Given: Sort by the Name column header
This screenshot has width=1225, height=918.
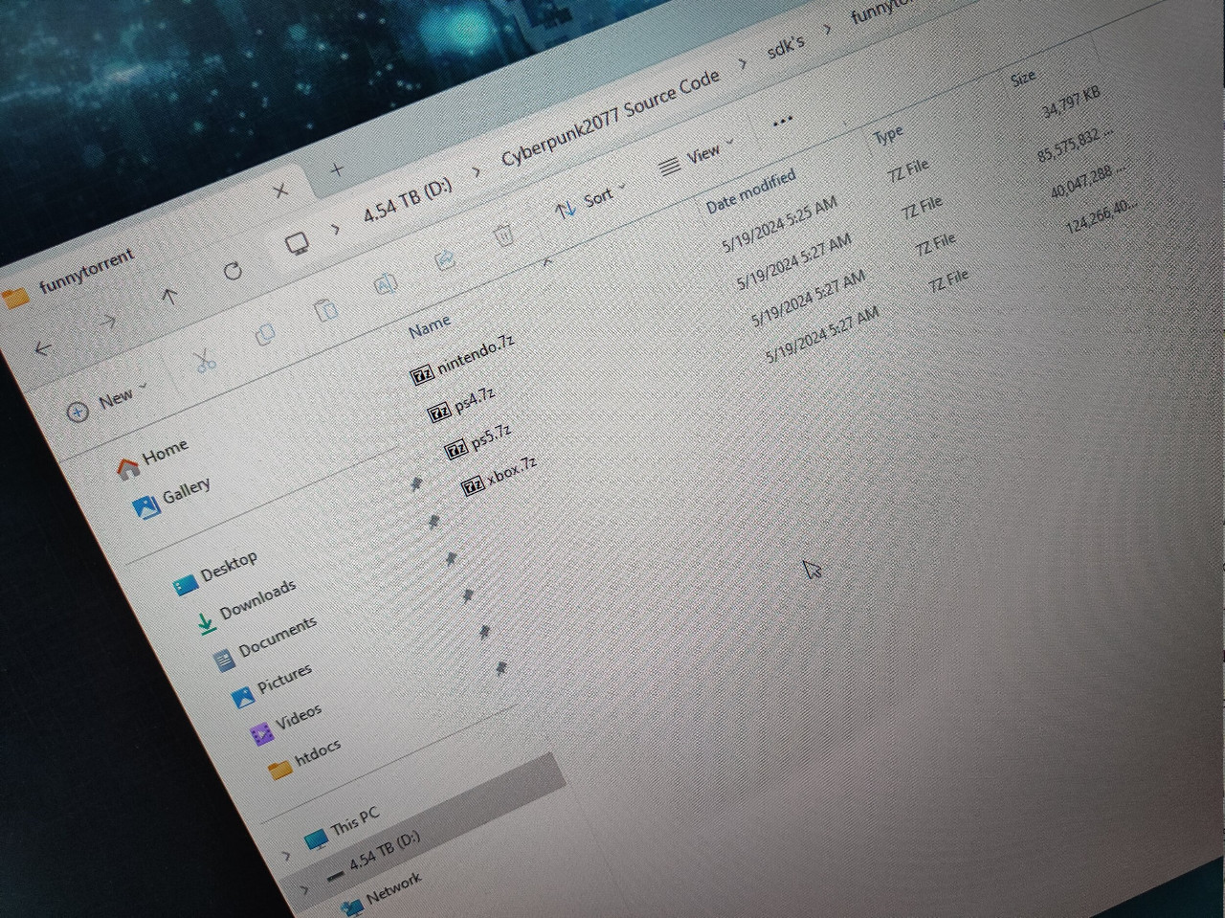Looking at the screenshot, I should coord(429,326).
